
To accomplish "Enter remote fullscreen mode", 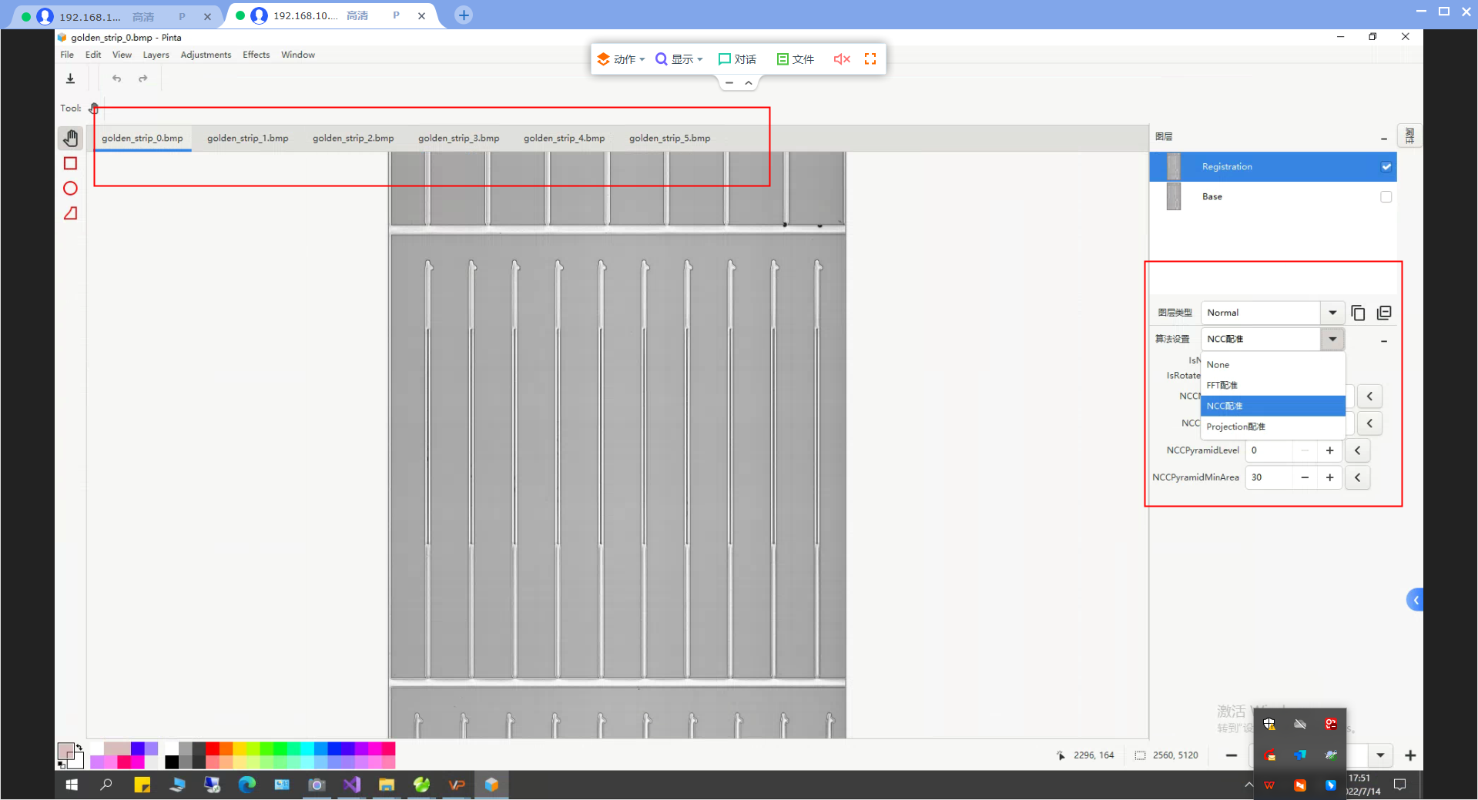I will [x=870, y=59].
